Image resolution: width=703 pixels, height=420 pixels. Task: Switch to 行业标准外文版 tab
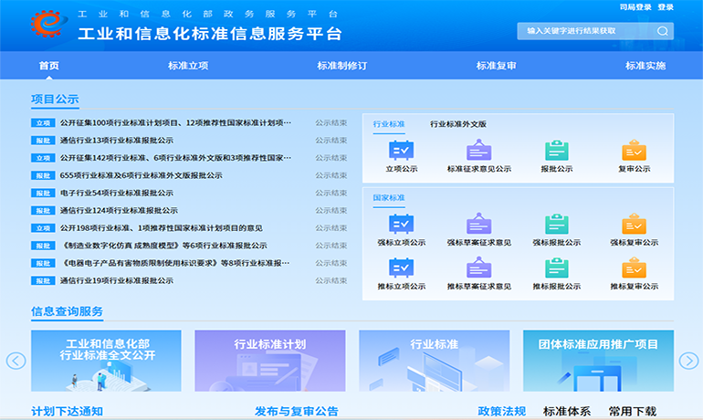(x=458, y=124)
